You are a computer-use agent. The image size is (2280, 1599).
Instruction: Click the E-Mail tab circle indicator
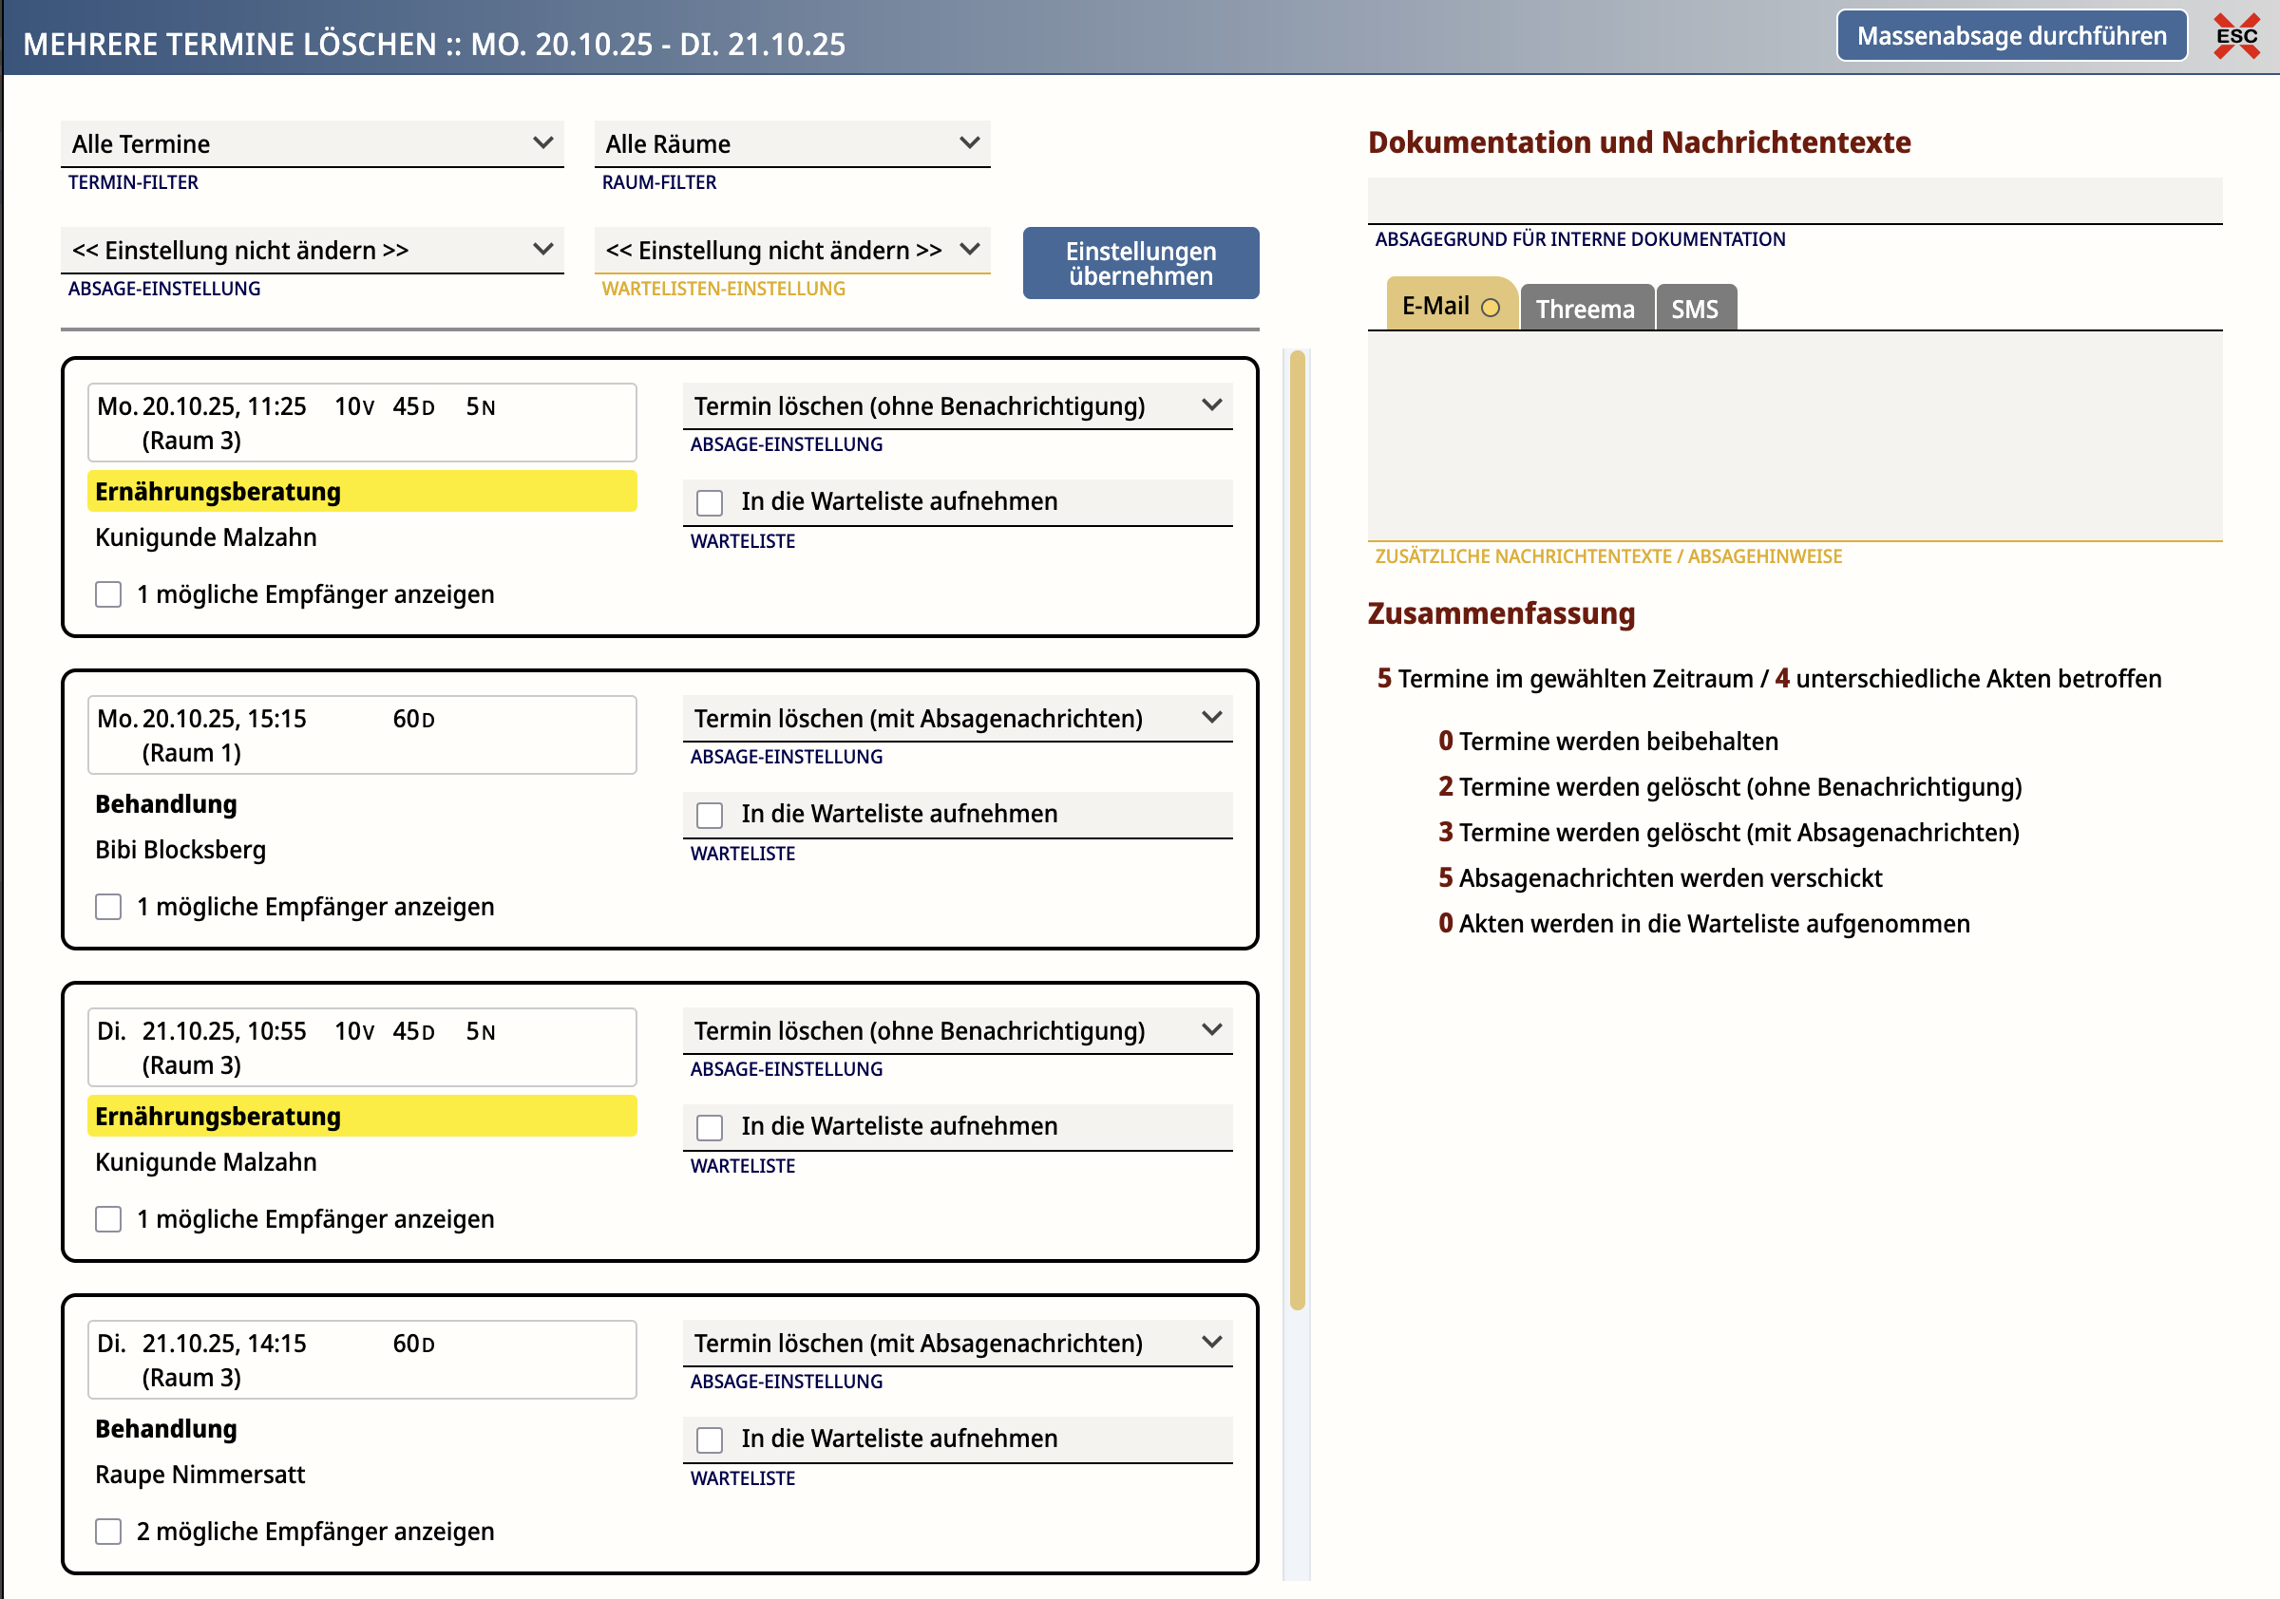coord(1490,308)
